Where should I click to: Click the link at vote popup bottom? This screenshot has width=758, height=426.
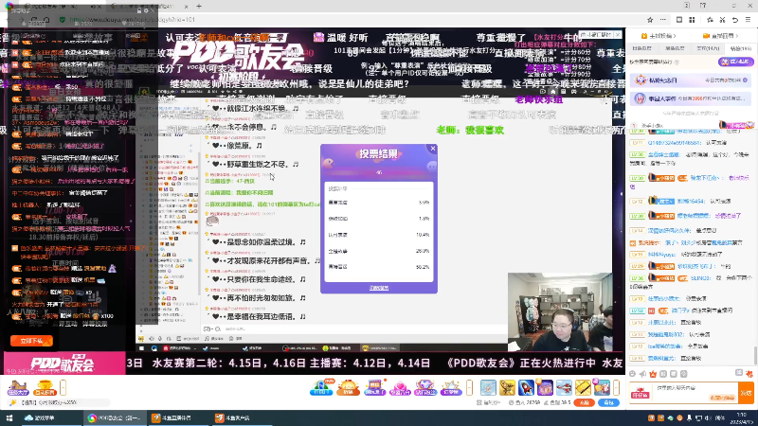pos(378,288)
